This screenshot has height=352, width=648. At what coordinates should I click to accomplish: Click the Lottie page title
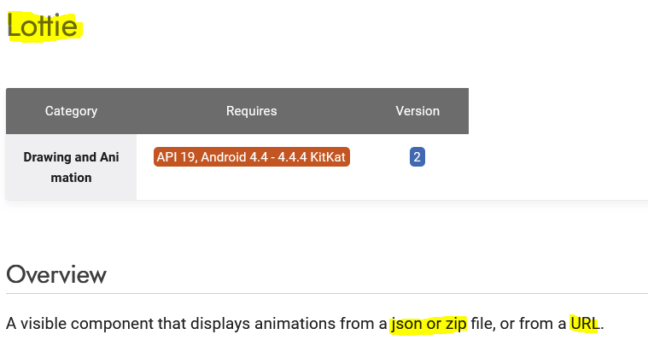[x=41, y=26]
